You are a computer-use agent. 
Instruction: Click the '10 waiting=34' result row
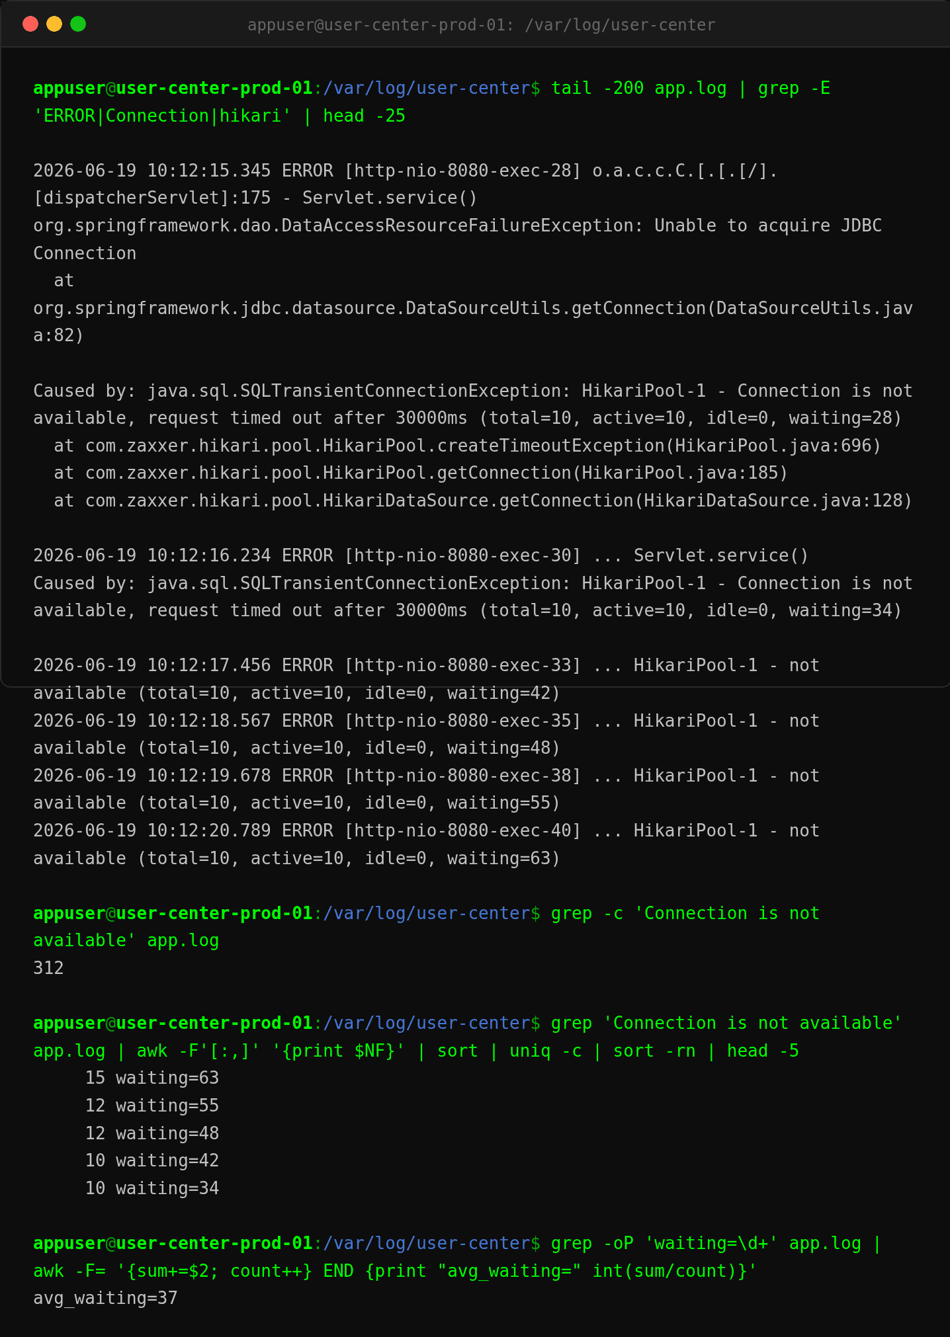pos(151,1189)
